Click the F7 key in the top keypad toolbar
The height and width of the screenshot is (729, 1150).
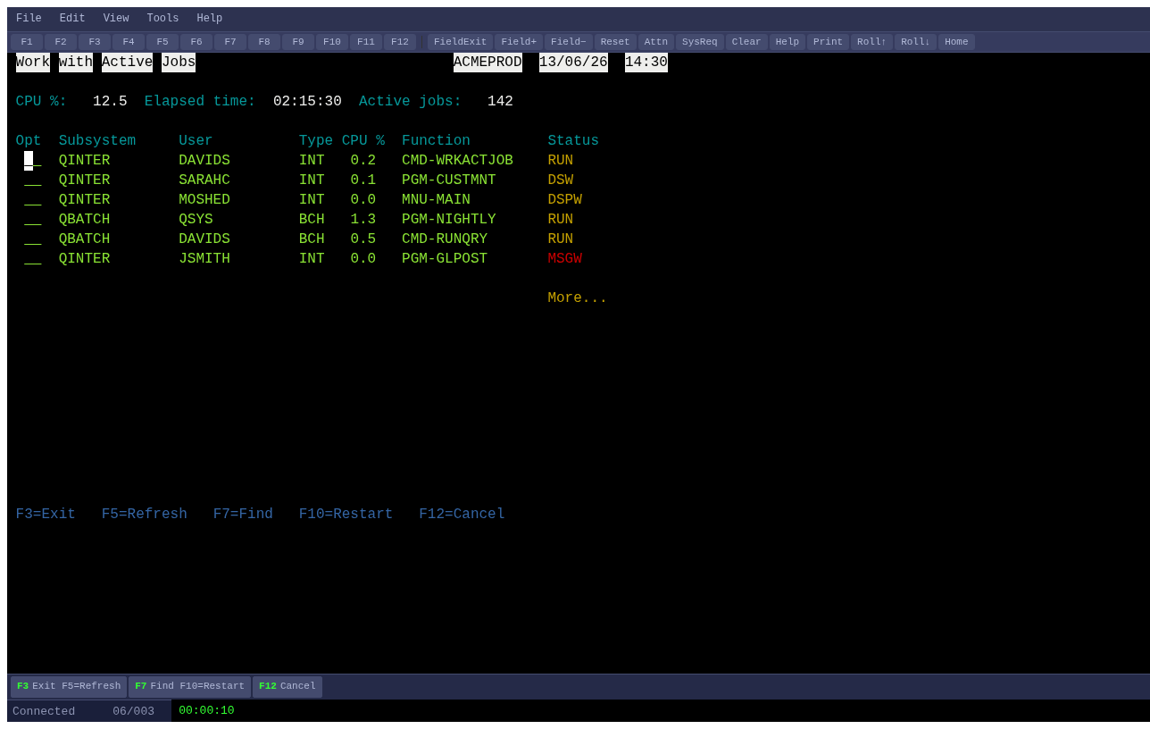pos(230,42)
